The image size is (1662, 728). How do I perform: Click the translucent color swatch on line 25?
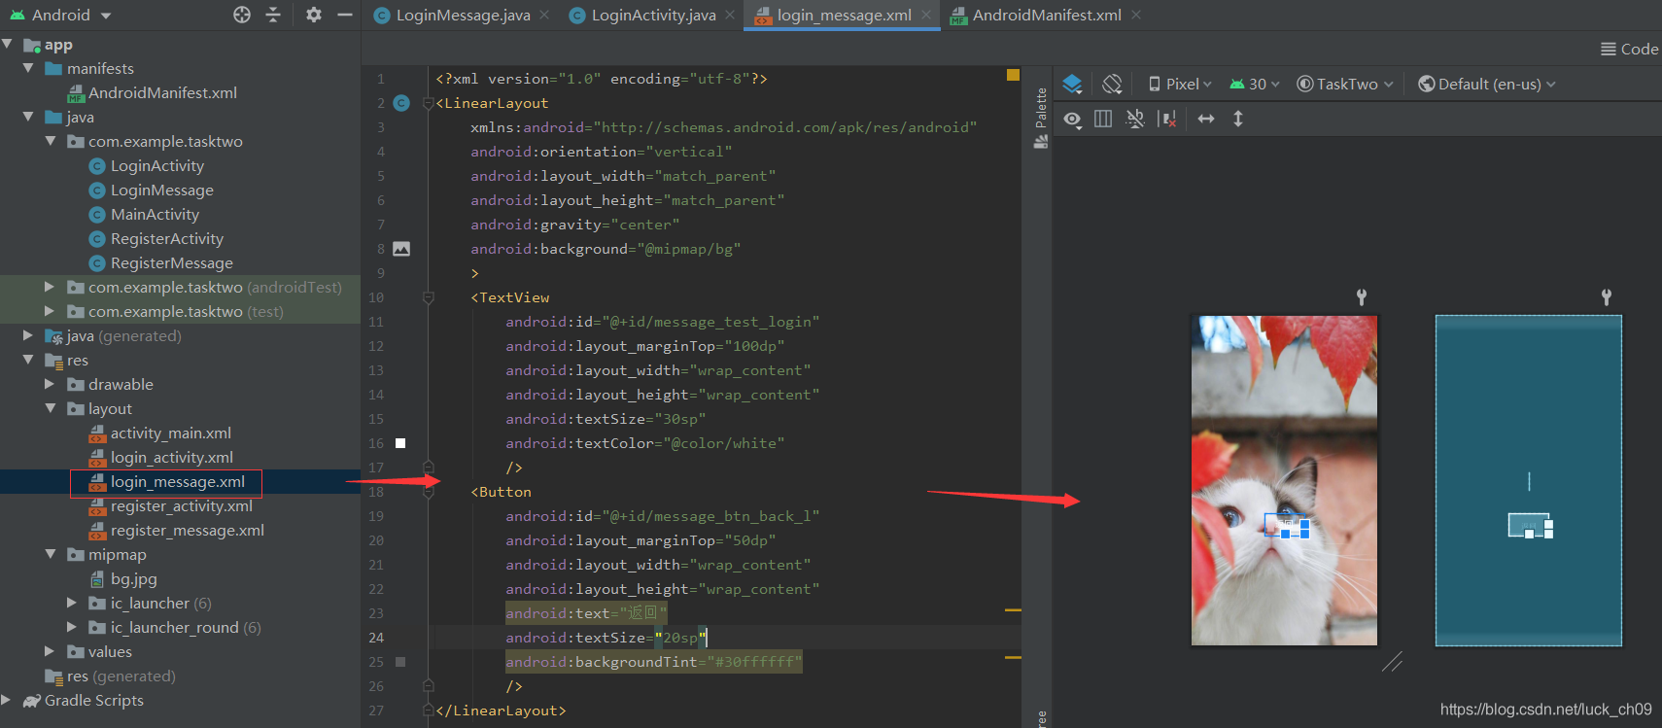click(x=400, y=662)
